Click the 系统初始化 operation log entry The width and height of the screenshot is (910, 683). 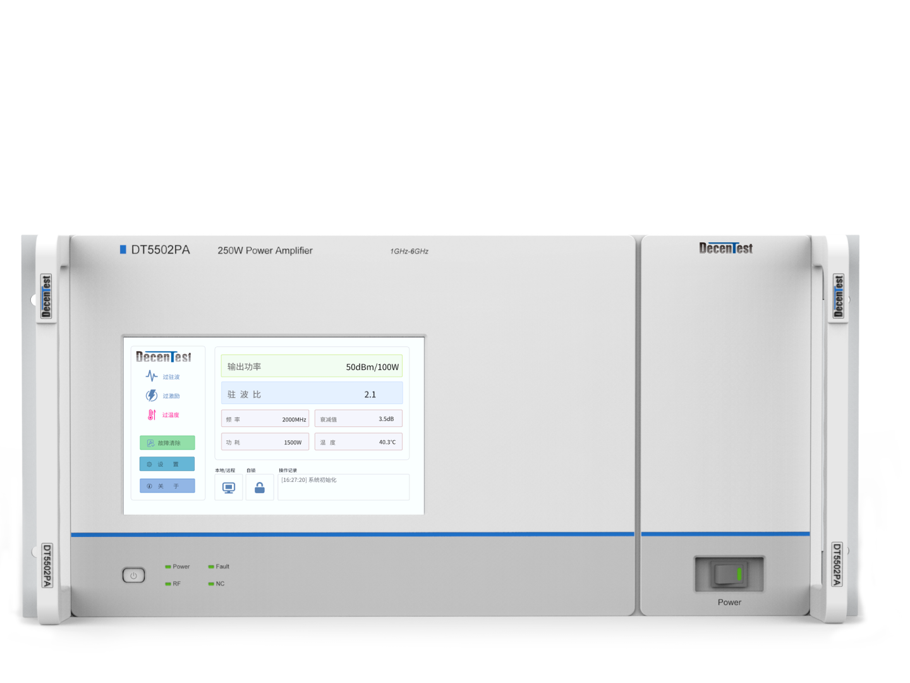(309, 480)
